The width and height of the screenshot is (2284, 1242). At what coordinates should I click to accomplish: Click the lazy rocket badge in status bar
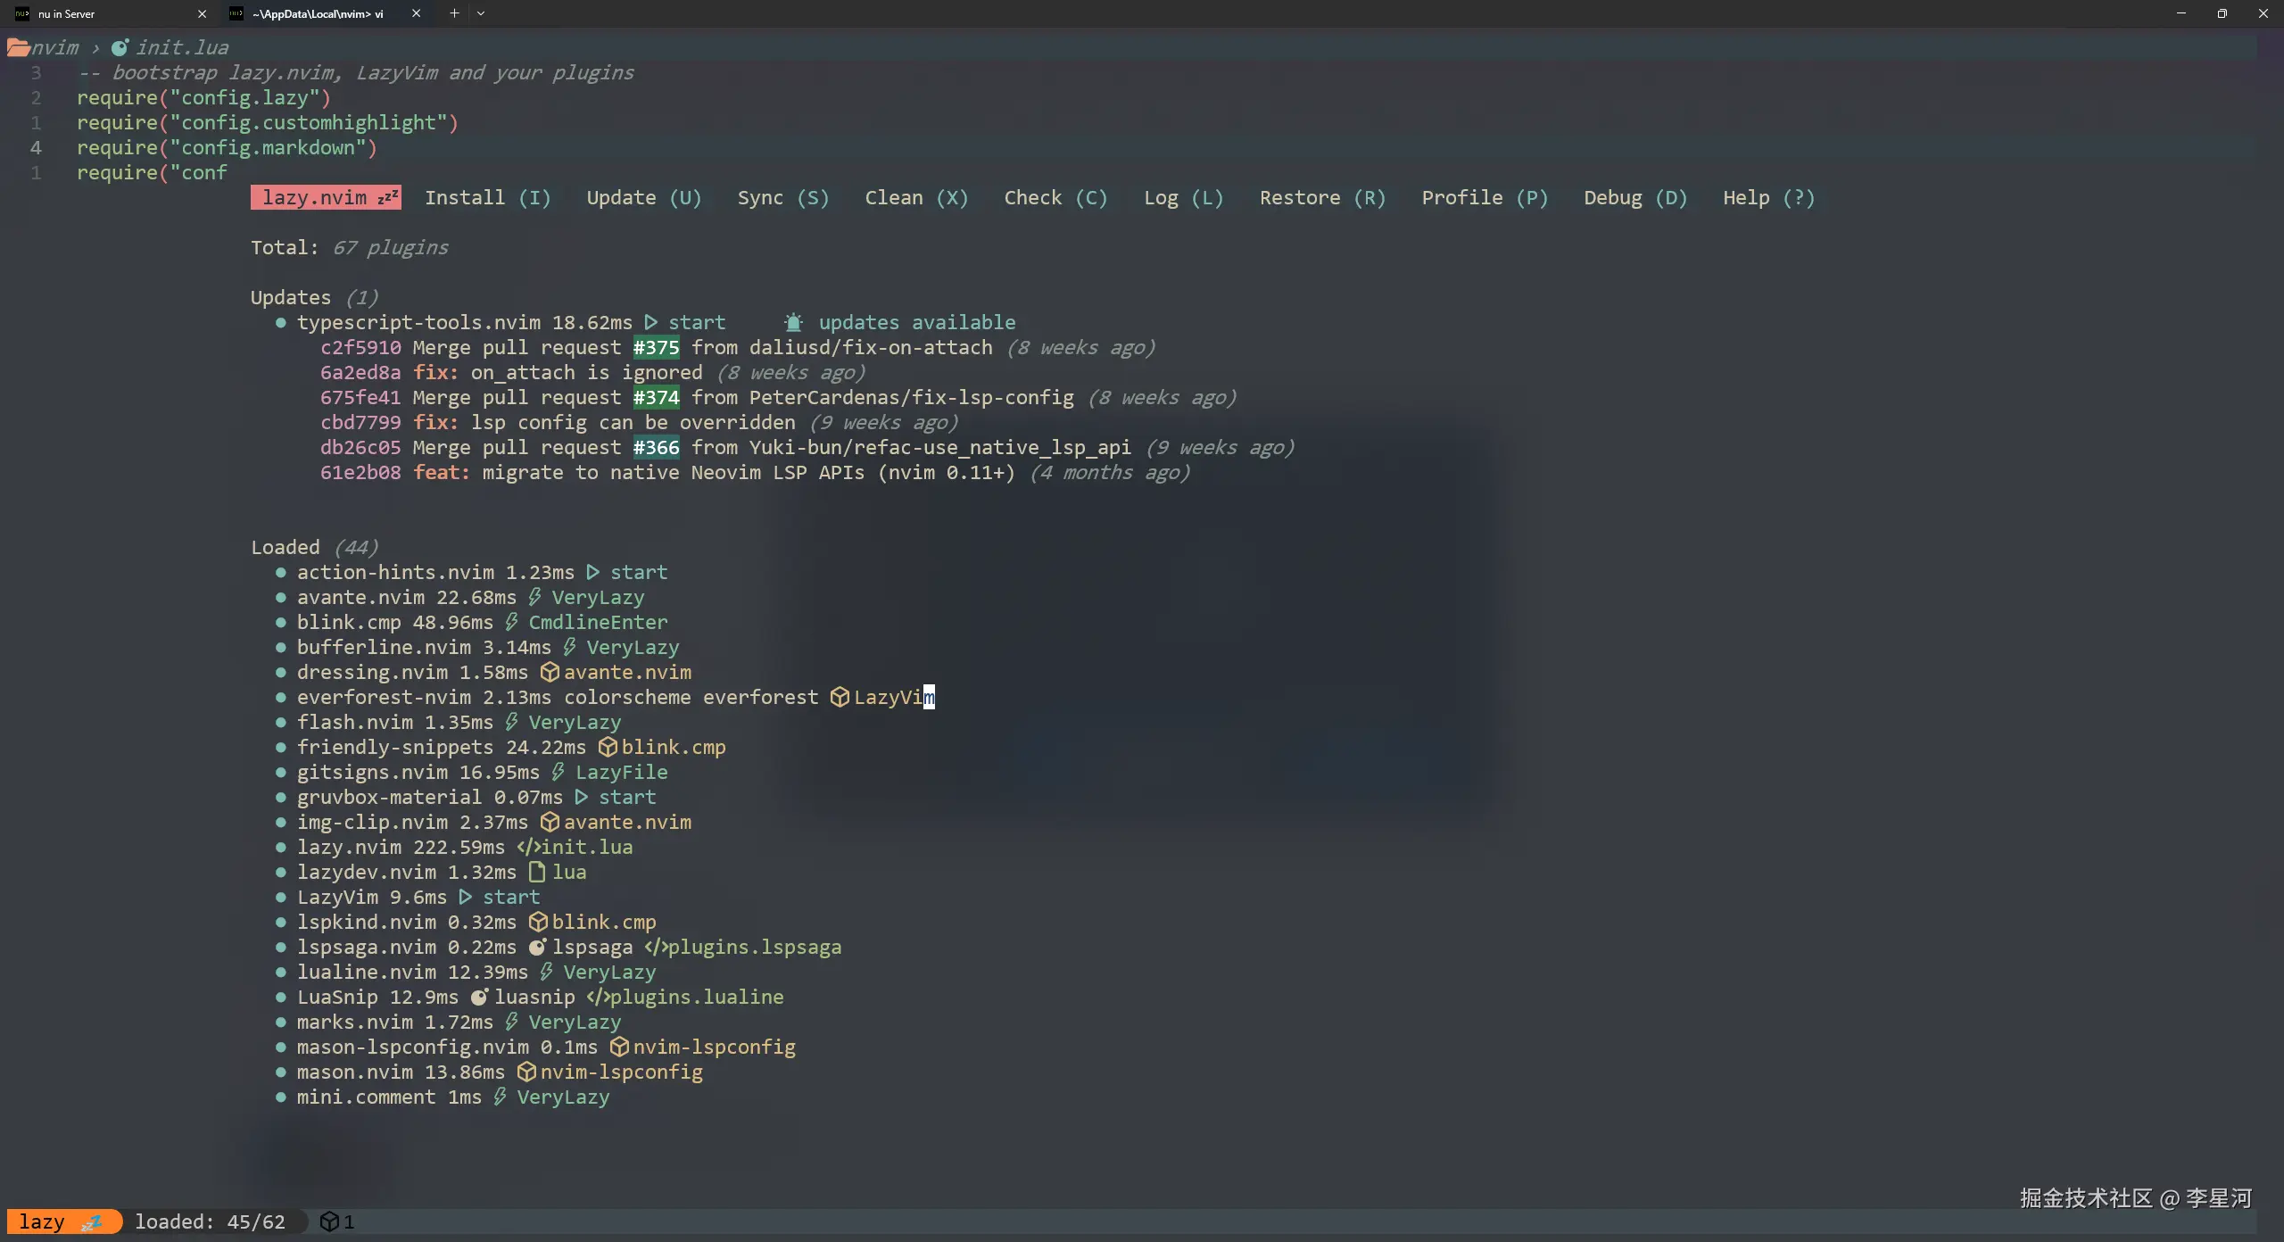[x=62, y=1221]
